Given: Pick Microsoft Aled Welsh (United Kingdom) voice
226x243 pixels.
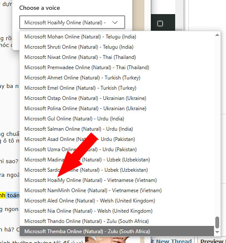Looking at the screenshot, I should (117, 201).
